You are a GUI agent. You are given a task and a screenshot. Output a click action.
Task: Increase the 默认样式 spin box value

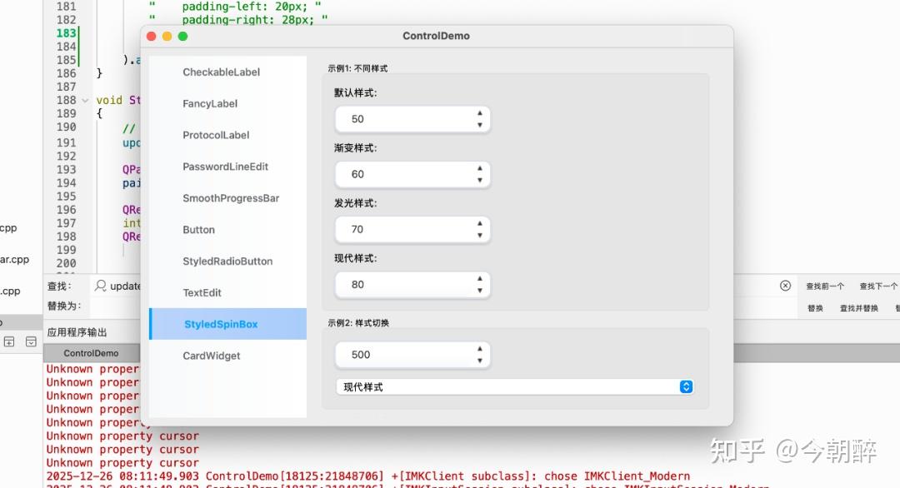point(480,114)
